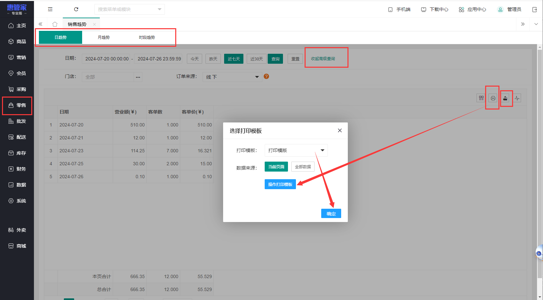Select the 近30天 date shortcut
The width and height of the screenshot is (543, 300).
coord(257,59)
